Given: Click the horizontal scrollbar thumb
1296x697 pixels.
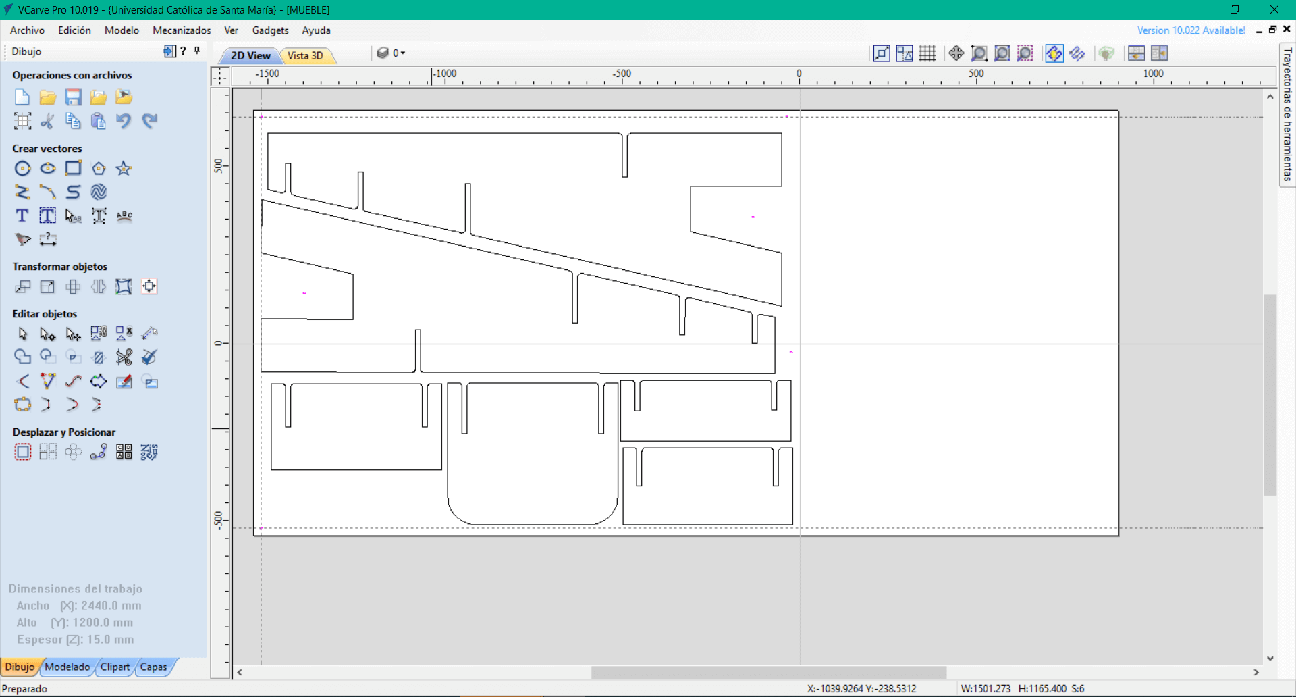Looking at the screenshot, I should (x=769, y=673).
